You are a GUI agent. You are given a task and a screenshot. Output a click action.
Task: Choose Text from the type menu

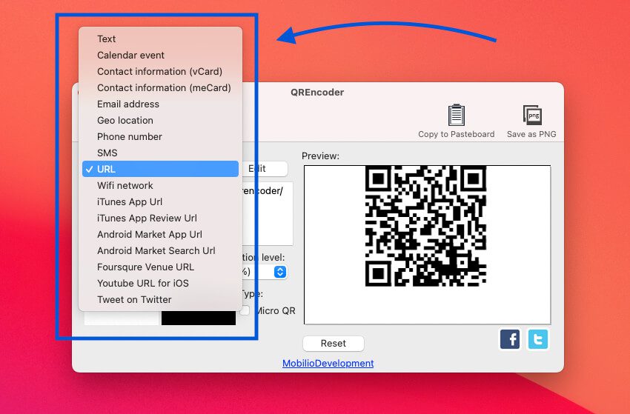(160, 39)
